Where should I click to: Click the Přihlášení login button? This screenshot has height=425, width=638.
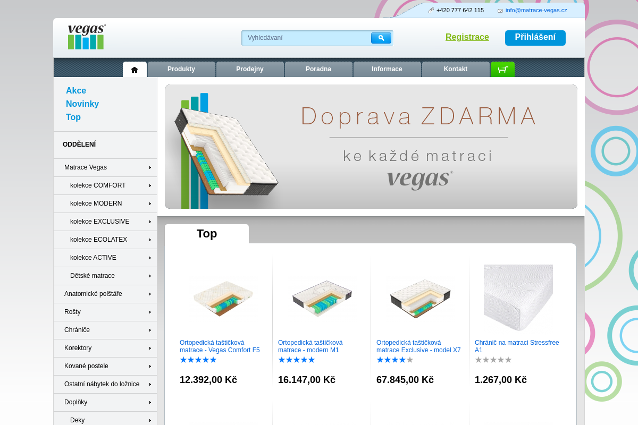(x=535, y=38)
